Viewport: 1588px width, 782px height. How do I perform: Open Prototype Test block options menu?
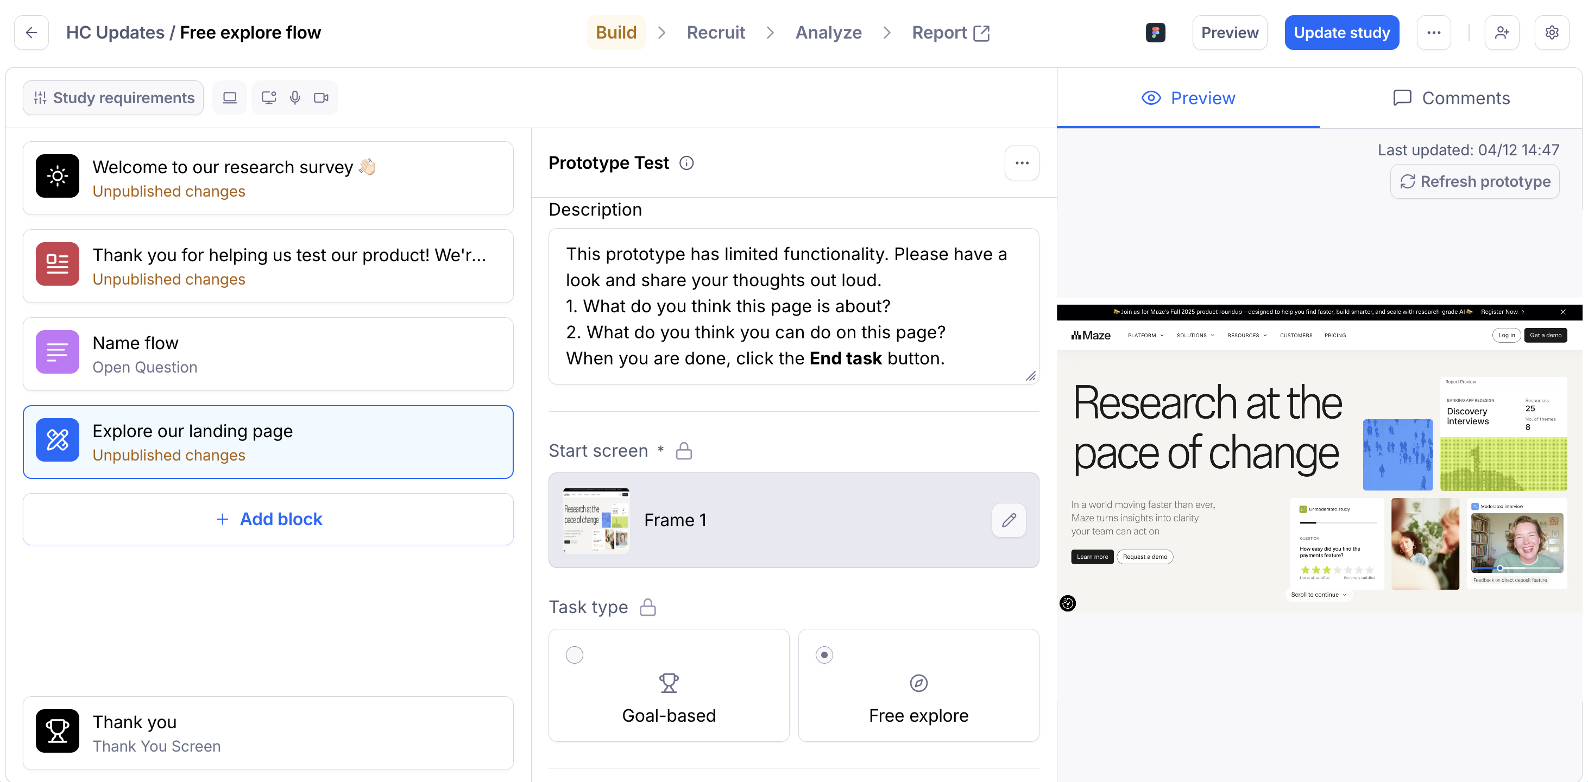pyautogui.click(x=1022, y=163)
